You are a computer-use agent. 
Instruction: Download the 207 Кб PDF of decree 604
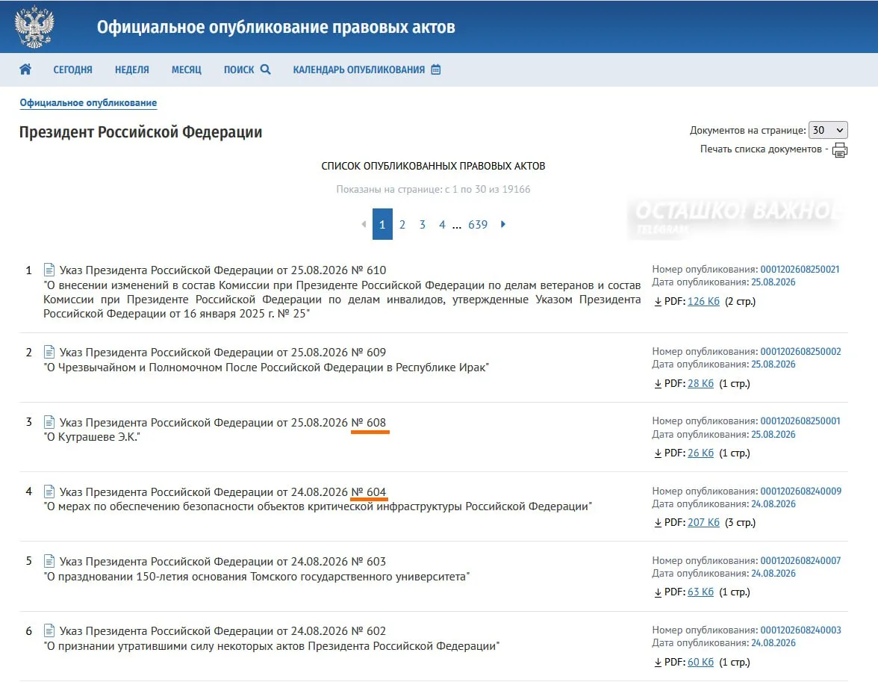tap(703, 522)
